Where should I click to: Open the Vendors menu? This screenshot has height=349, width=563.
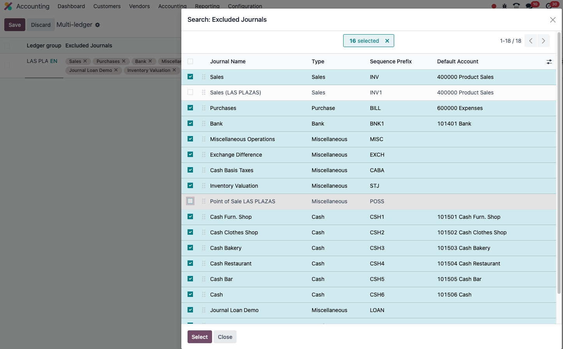[139, 6]
